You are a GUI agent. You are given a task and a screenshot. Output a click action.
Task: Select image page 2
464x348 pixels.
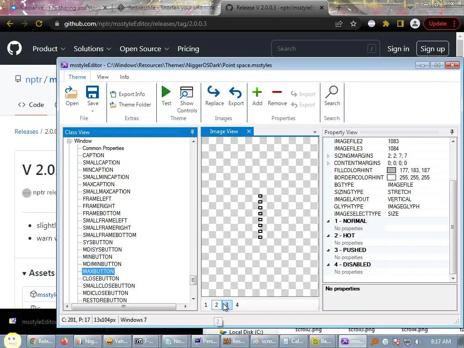pos(217,305)
